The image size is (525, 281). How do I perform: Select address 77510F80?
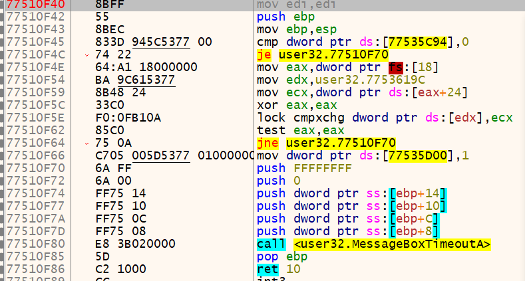36,244
